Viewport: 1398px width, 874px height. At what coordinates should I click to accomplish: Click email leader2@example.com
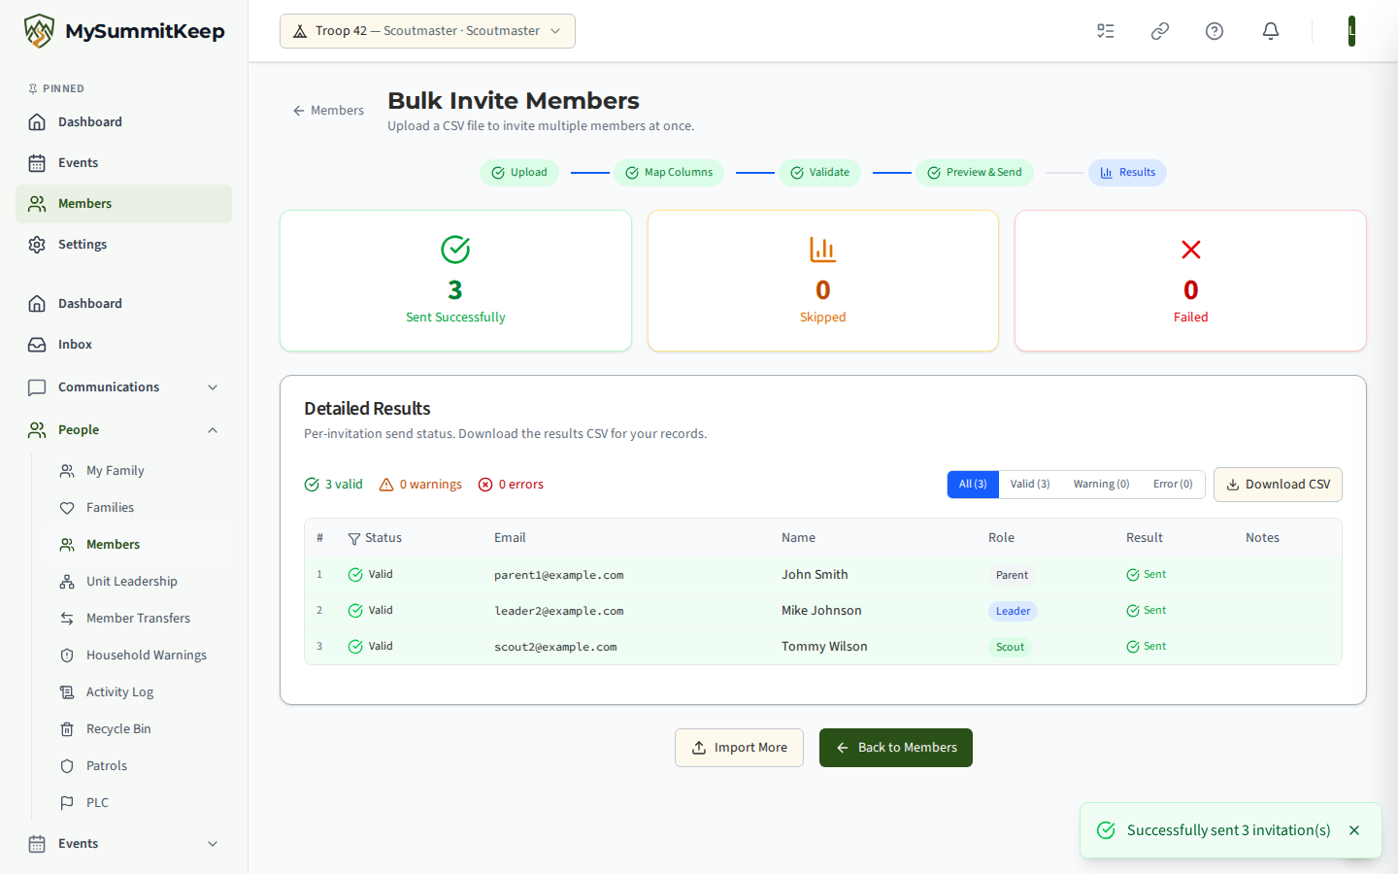(559, 611)
